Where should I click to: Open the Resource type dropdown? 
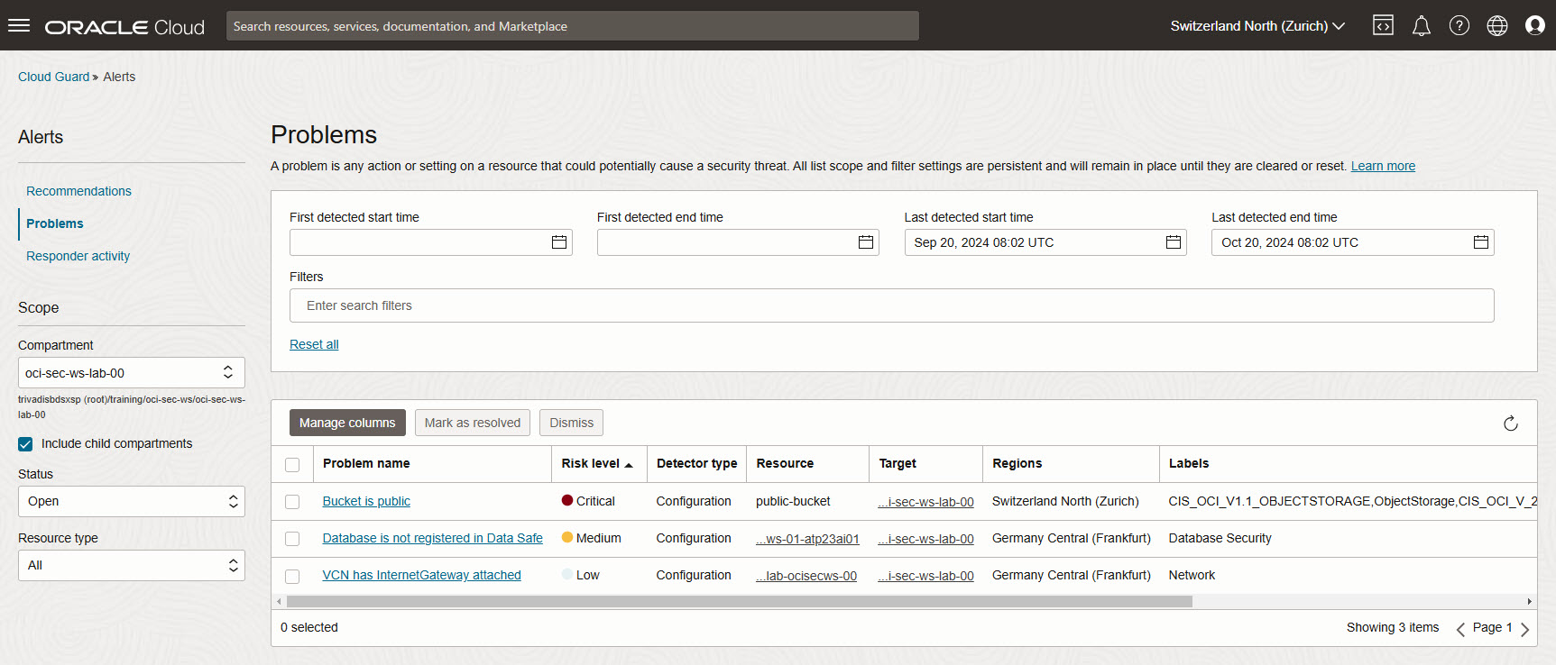click(x=132, y=566)
